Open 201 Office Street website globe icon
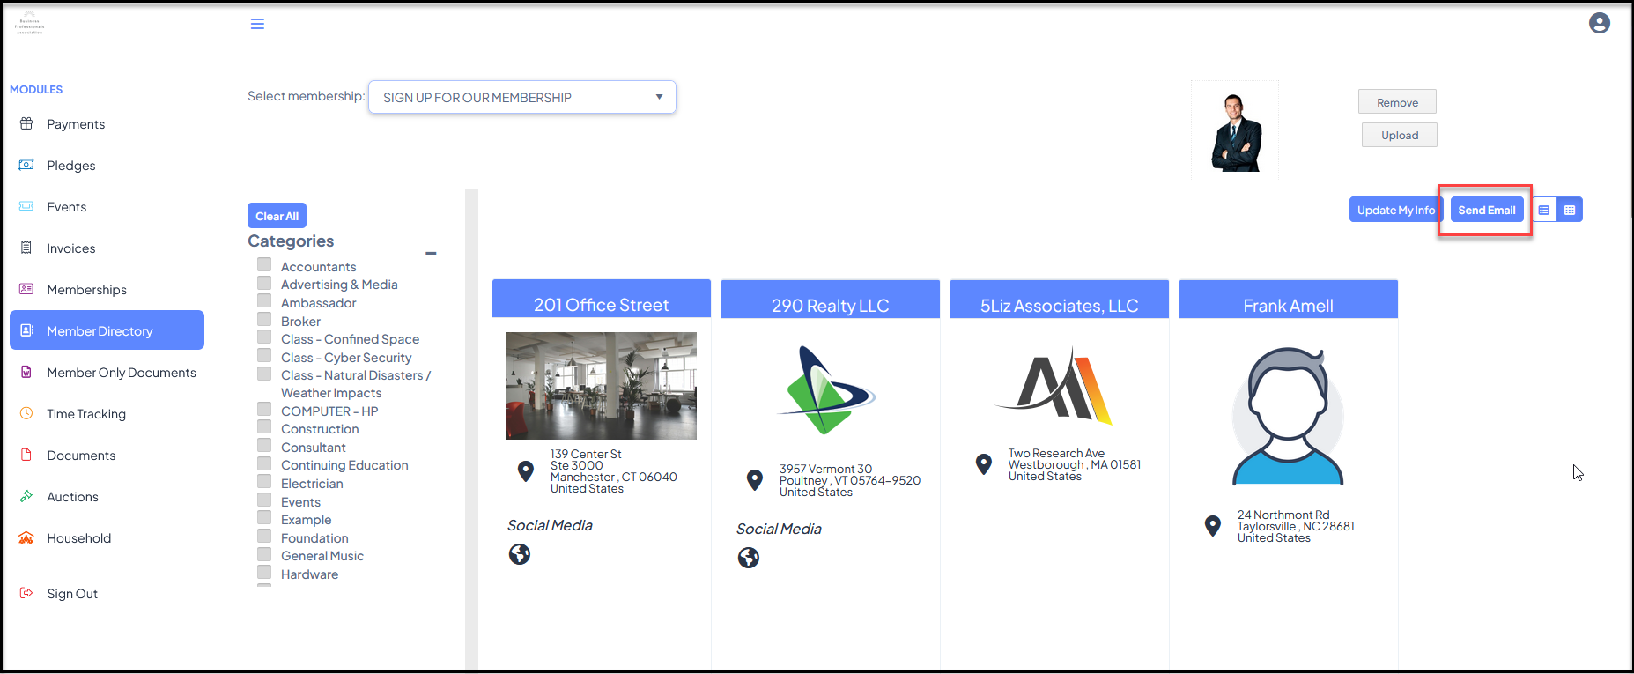Viewport: 1634px width, 674px height. click(520, 554)
